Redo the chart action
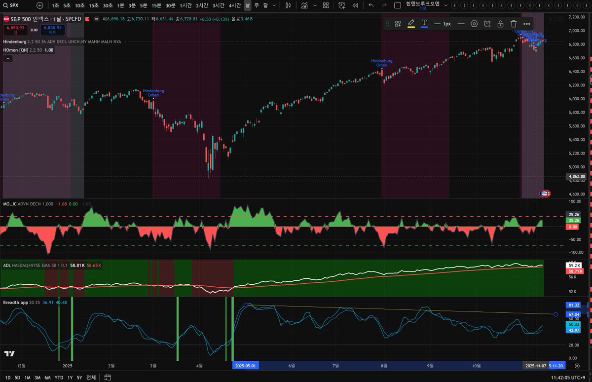 tap(384, 5)
